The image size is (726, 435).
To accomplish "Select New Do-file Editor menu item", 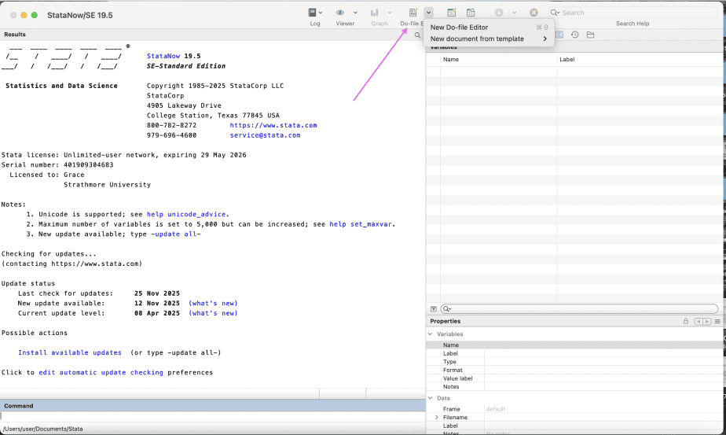I will (x=460, y=28).
